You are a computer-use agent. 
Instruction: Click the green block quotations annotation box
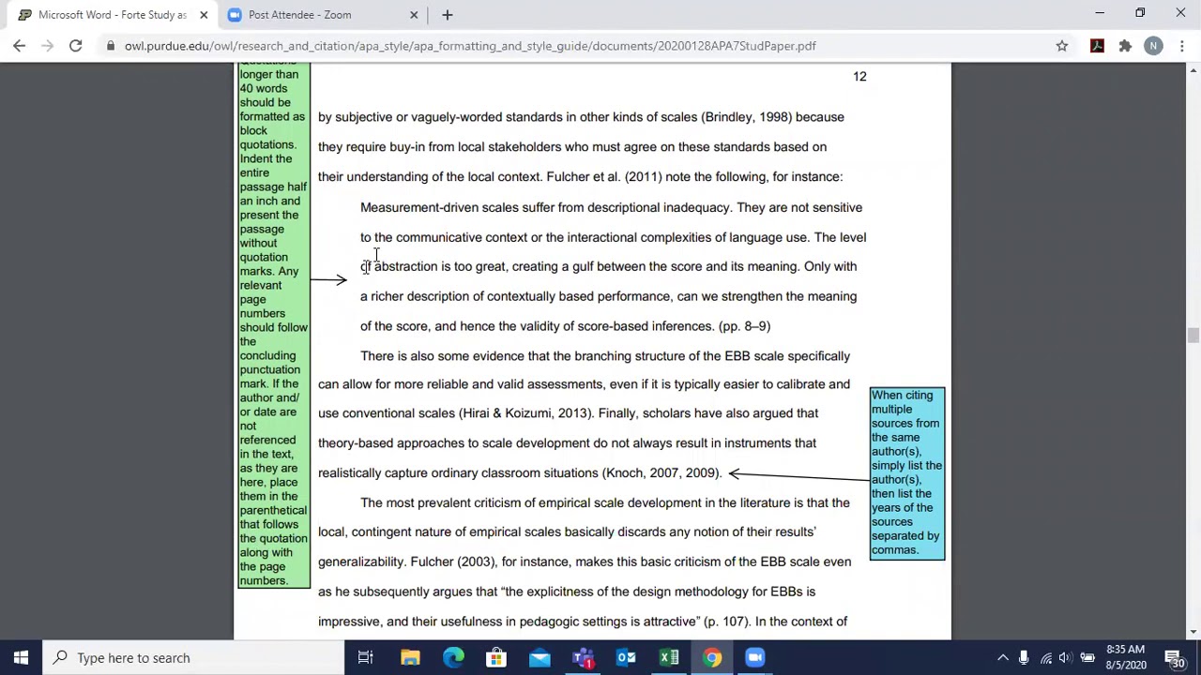(273, 324)
